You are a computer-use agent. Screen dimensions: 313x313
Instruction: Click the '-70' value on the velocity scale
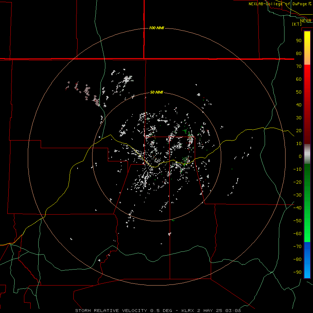(x=297, y=247)
